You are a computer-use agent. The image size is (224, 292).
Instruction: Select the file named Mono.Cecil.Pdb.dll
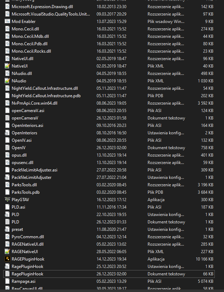tap(29, 44)
